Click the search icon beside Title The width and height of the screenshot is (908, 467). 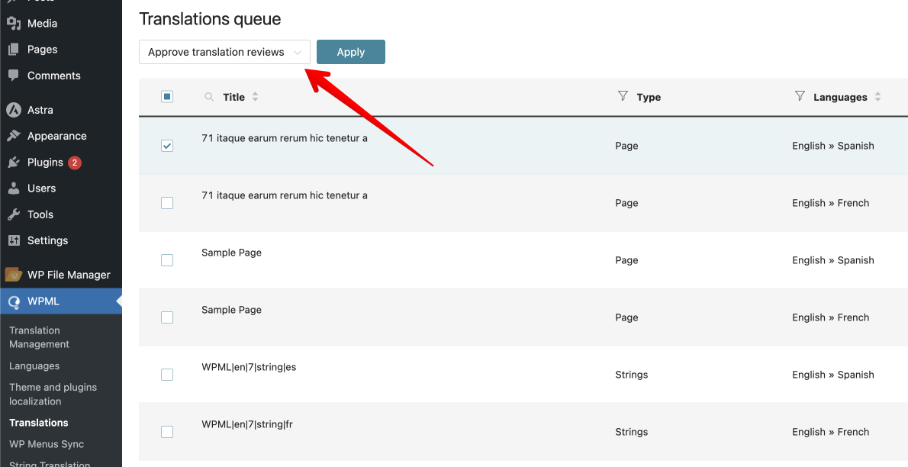click(209, 97)
